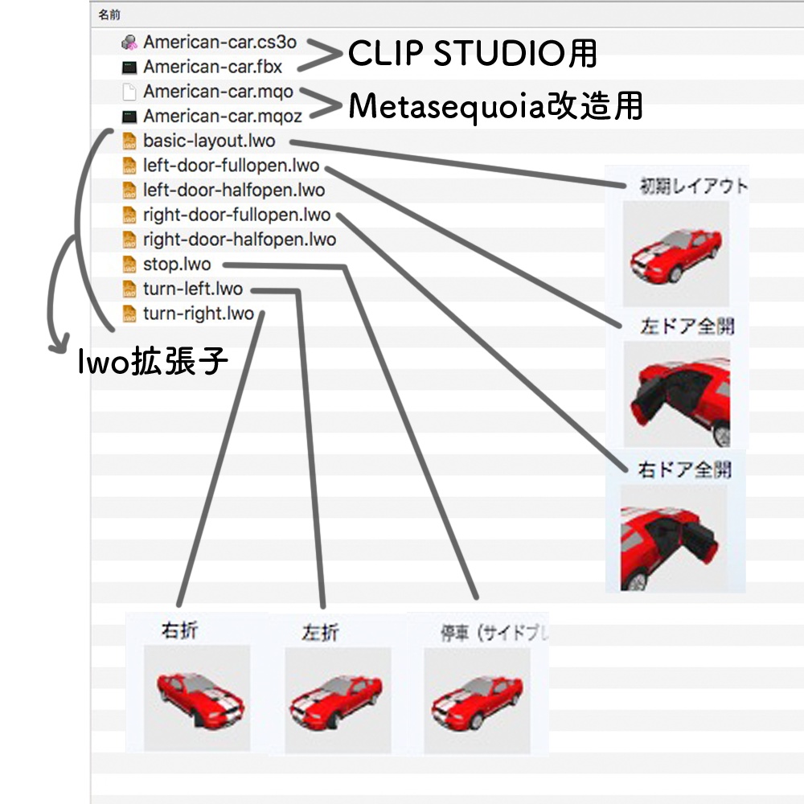Click the right-door-fullopen.lwo file entry

[238, 215]
